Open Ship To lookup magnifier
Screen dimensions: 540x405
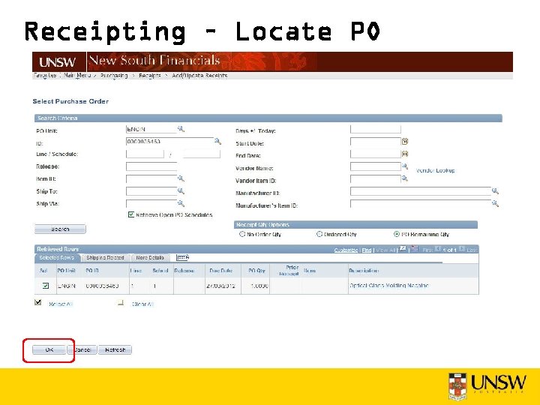(181, 190)
